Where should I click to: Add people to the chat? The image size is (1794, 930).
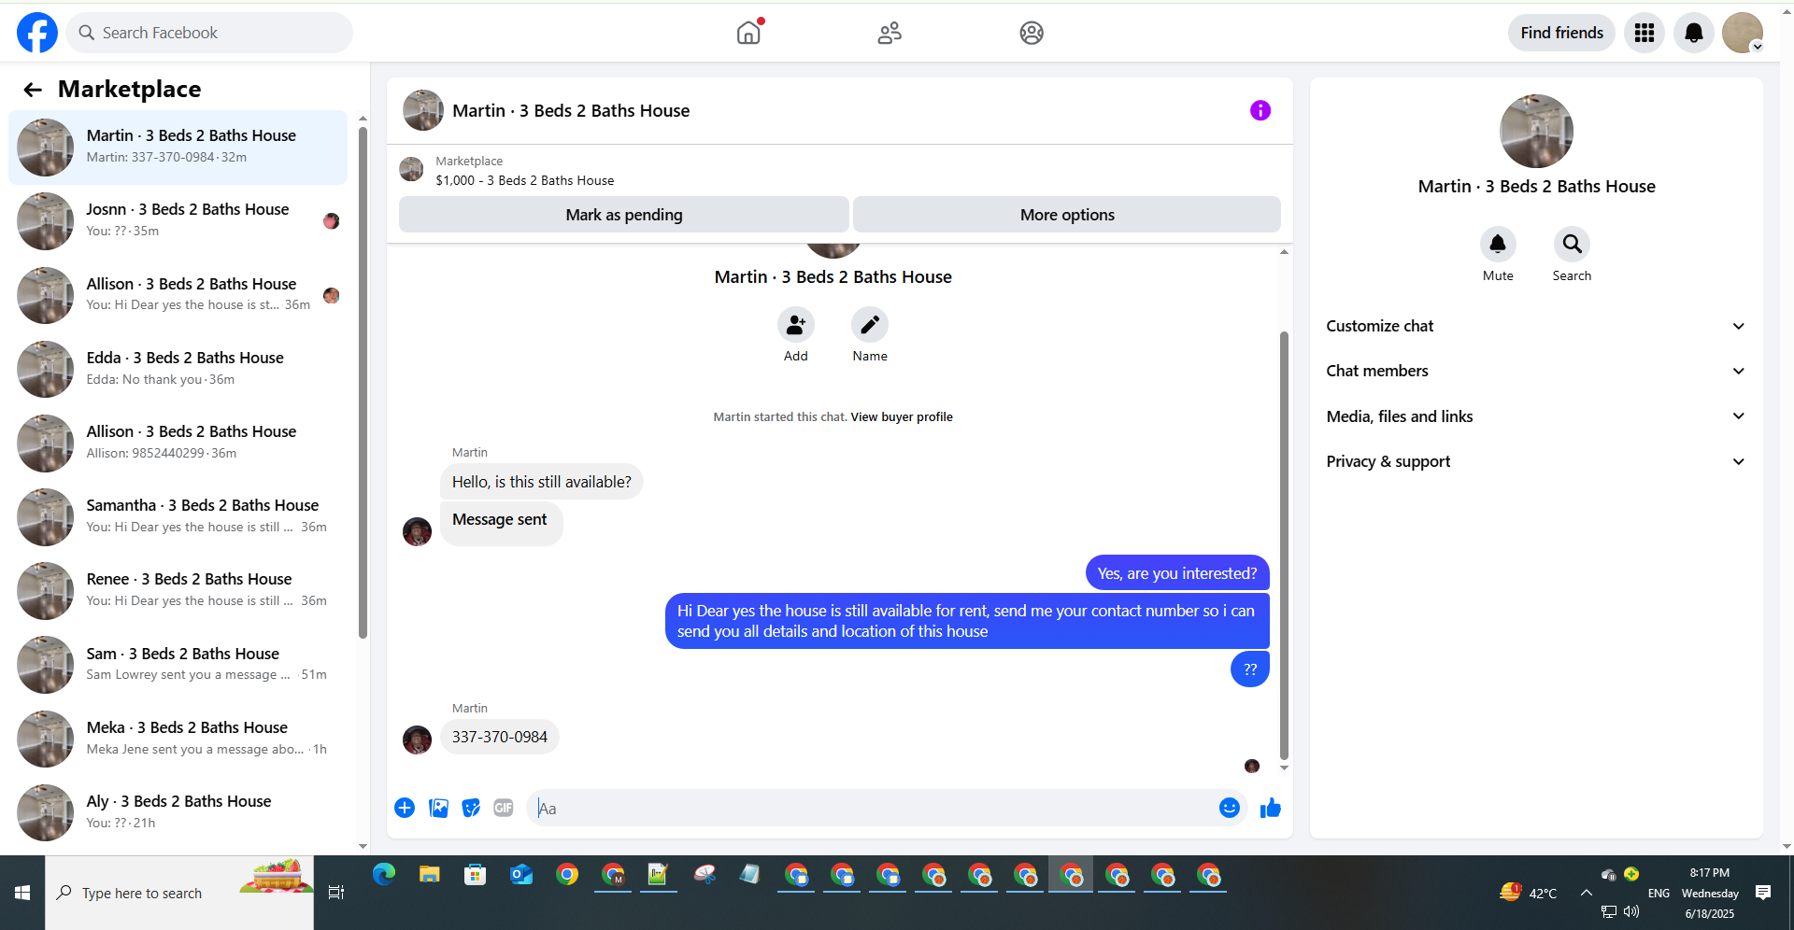(796, 325)
